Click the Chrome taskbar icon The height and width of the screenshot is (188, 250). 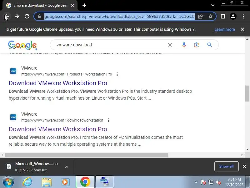click(x=85, y=182)
